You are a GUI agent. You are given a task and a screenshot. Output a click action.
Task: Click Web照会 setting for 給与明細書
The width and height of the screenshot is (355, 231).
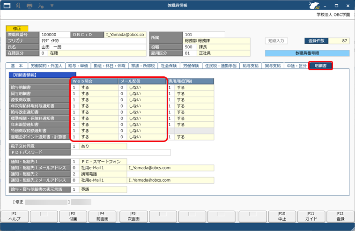[95, 88]
